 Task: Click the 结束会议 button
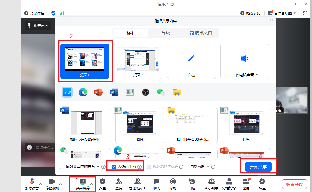click(294, 184)
